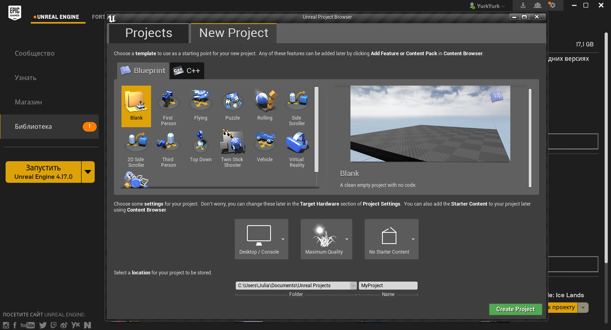Click the project folder path field
Viewport: 611px width, 330px height.
[x=293, y=286]
